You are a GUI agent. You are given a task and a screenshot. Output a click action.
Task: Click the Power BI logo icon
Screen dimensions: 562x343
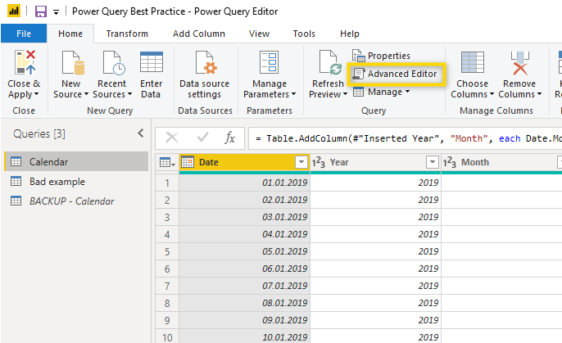pyautogui.click(x=14, y=11)
